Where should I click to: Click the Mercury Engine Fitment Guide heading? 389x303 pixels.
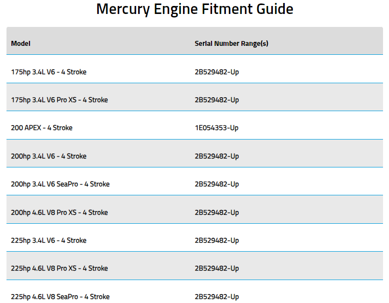[x=194, y=9]
